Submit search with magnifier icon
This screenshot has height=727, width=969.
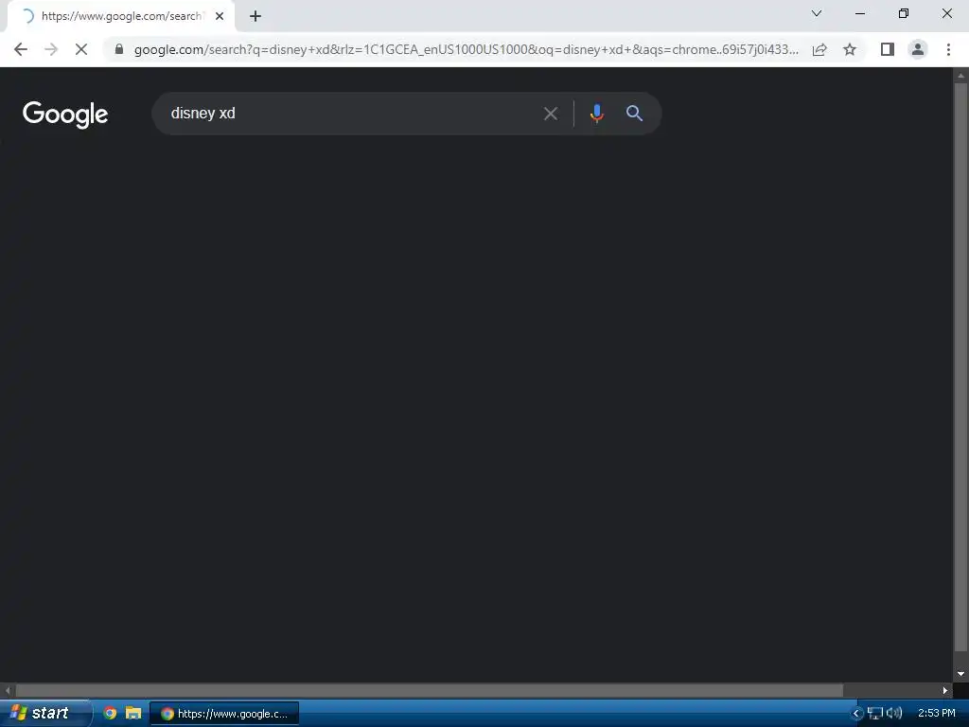(x=634, y=114)
